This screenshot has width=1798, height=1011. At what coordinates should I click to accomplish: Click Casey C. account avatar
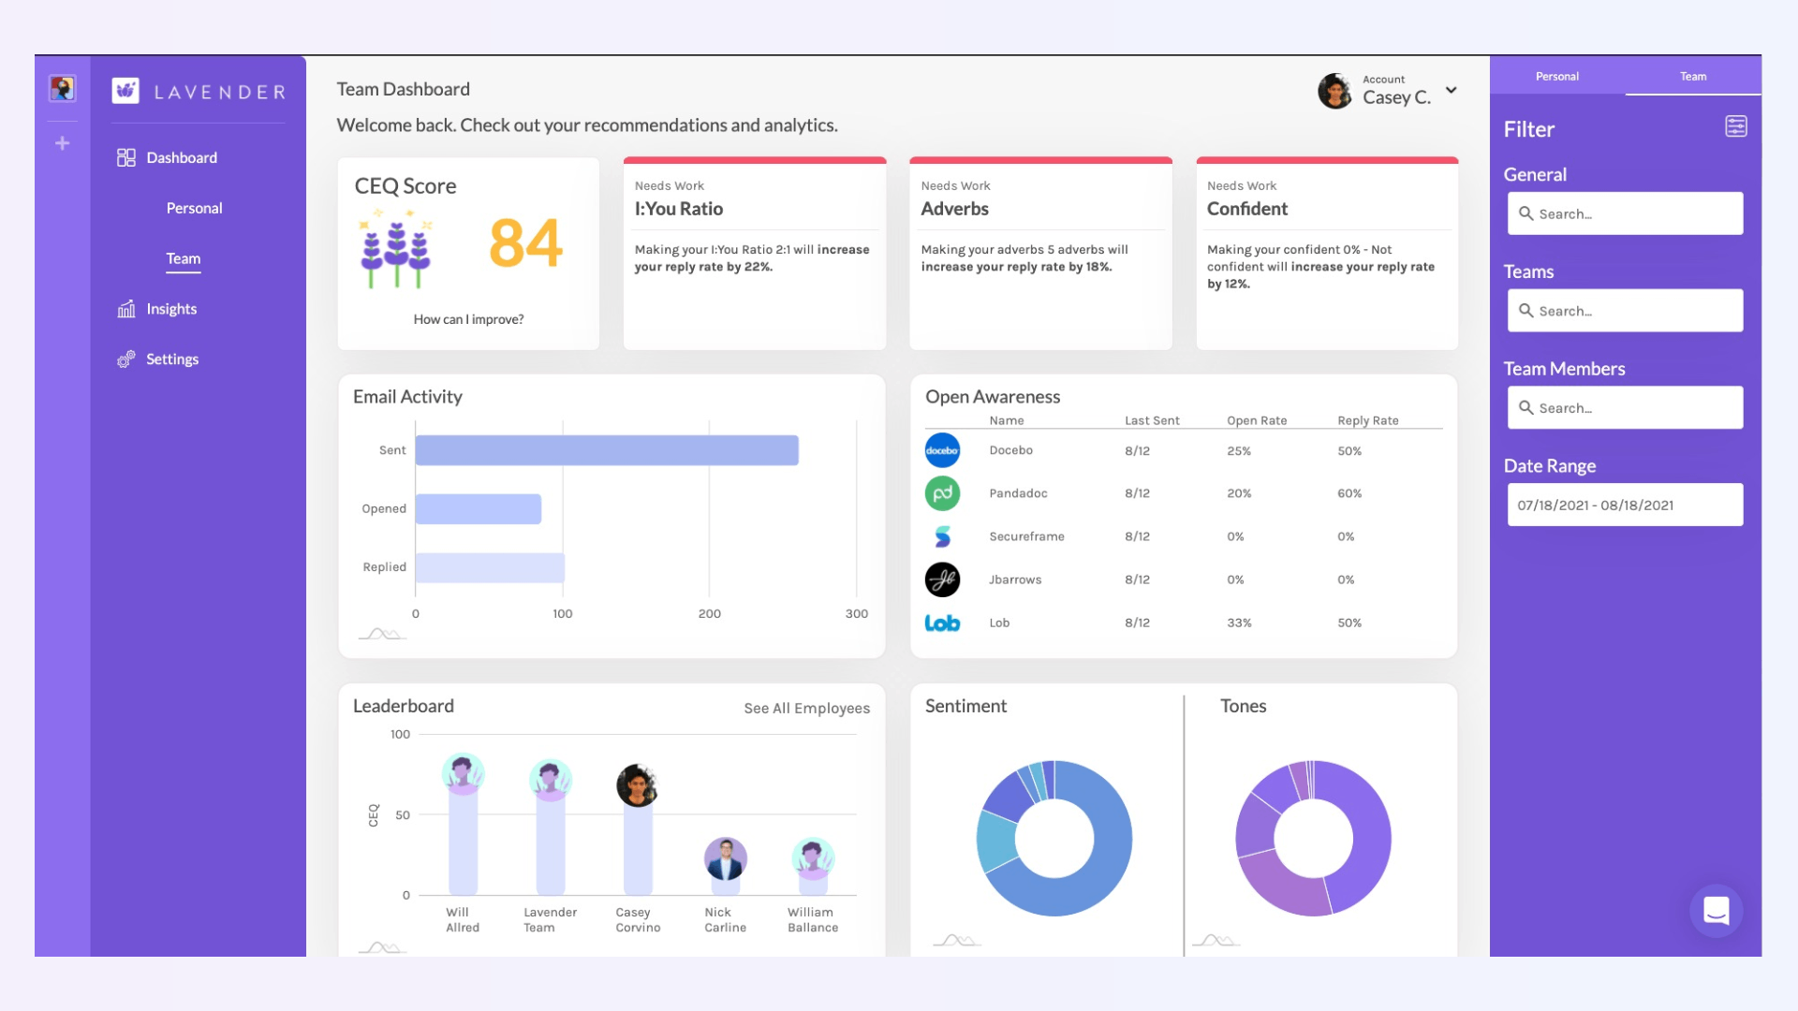1334,91
